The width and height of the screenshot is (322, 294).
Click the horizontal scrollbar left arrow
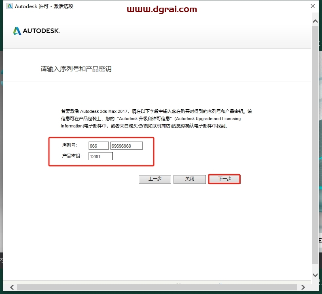click(x=12, y=287)
